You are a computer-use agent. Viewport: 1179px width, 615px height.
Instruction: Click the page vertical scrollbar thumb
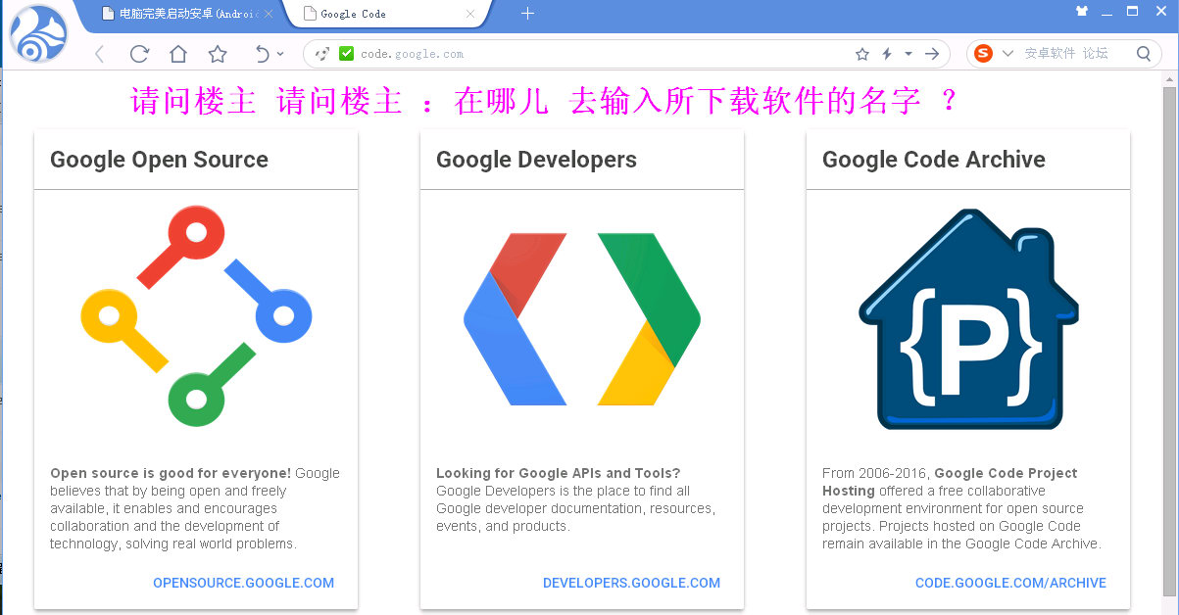[1169, 341]
